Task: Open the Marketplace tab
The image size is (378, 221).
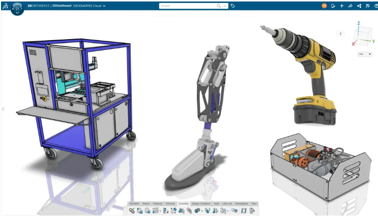Action: (241, 204)
